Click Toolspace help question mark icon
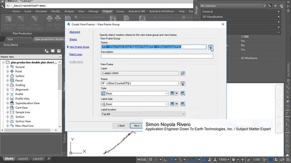This screenshot has width=291, height=163. pyautogui.click(x=59, y=51)
